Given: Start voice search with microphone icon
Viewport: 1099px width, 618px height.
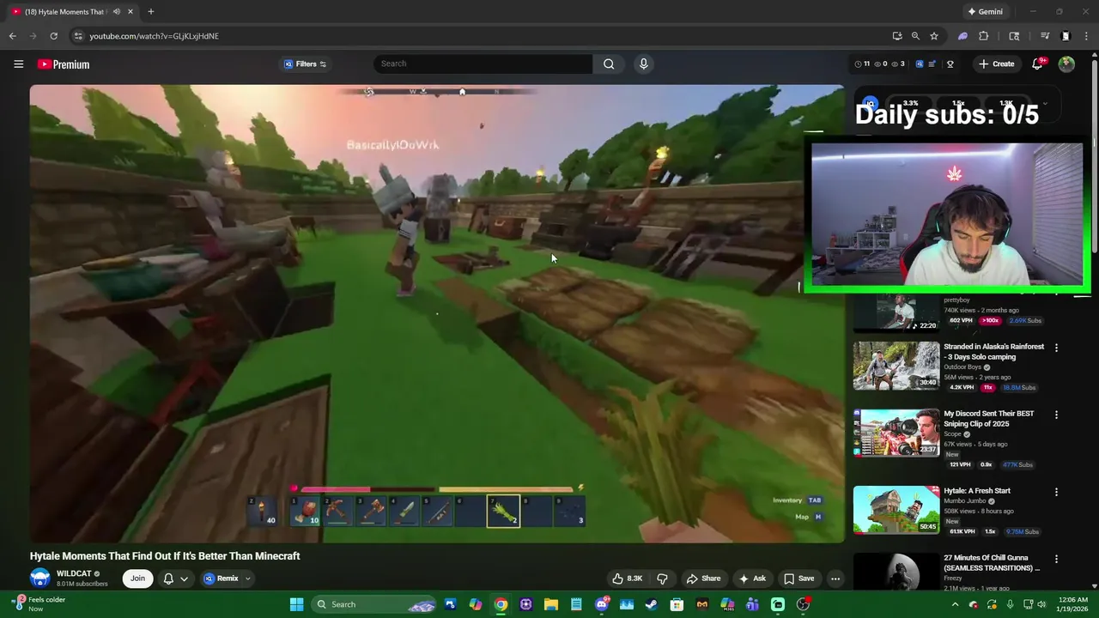Looking at the screenshot, I should pyautogui.click(x=643, y=64).
